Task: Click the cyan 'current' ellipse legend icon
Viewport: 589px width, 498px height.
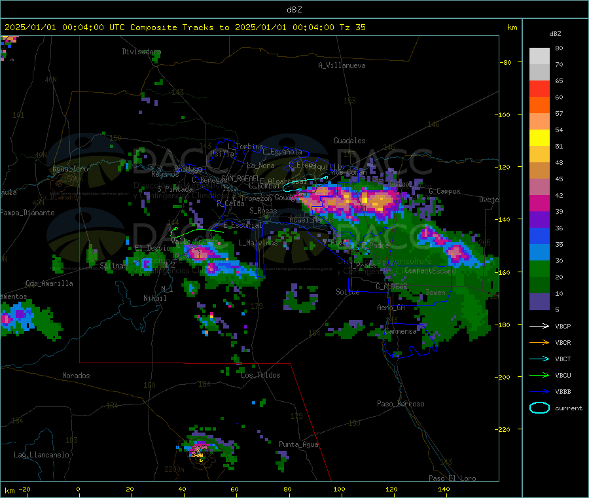Action: (539, 408)
